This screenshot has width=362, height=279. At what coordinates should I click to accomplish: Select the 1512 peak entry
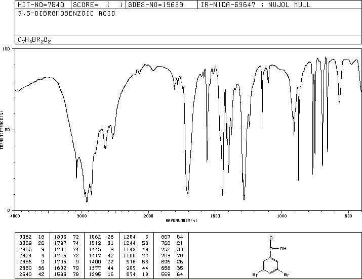click(101, 243)
